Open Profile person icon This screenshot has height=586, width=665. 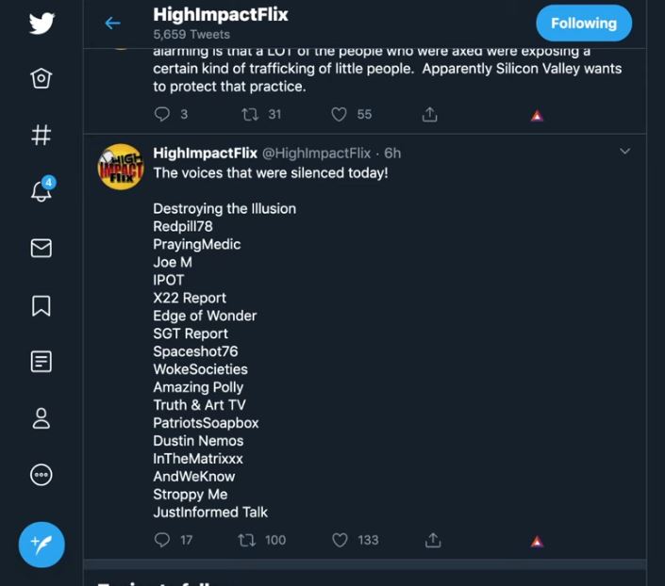point(42,418)
